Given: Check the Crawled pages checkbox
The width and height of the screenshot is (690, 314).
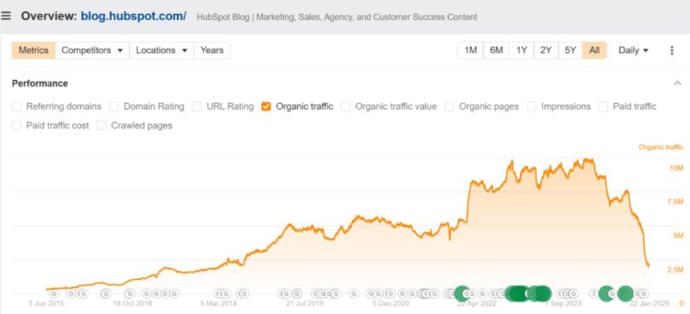Looking at the screenshot, I should click(102, 125).
